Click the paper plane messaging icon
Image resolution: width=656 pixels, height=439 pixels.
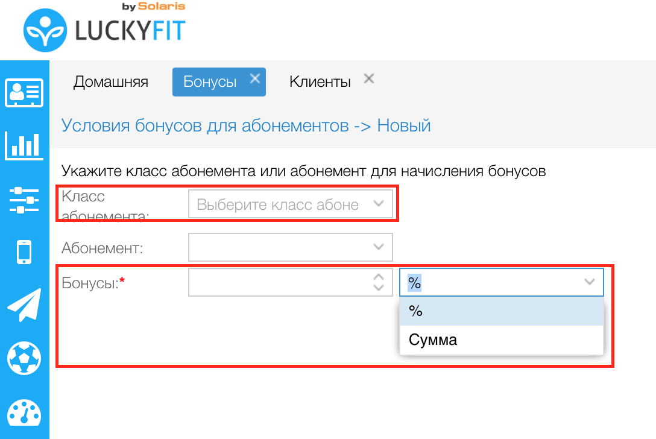pos(24,305)
